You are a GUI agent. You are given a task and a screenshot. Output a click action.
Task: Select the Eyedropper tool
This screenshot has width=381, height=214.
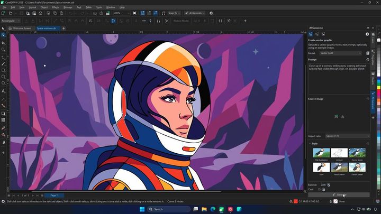point(3,128)
